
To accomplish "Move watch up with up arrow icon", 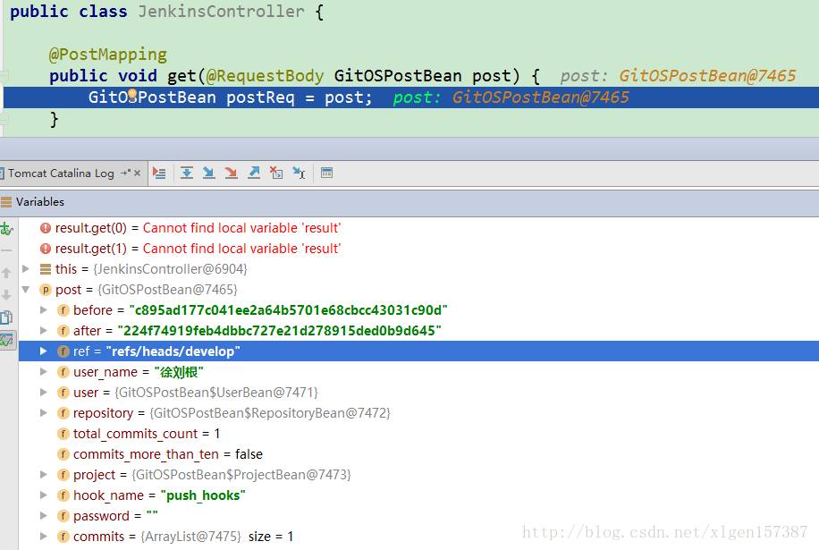I will pos(6,273).
